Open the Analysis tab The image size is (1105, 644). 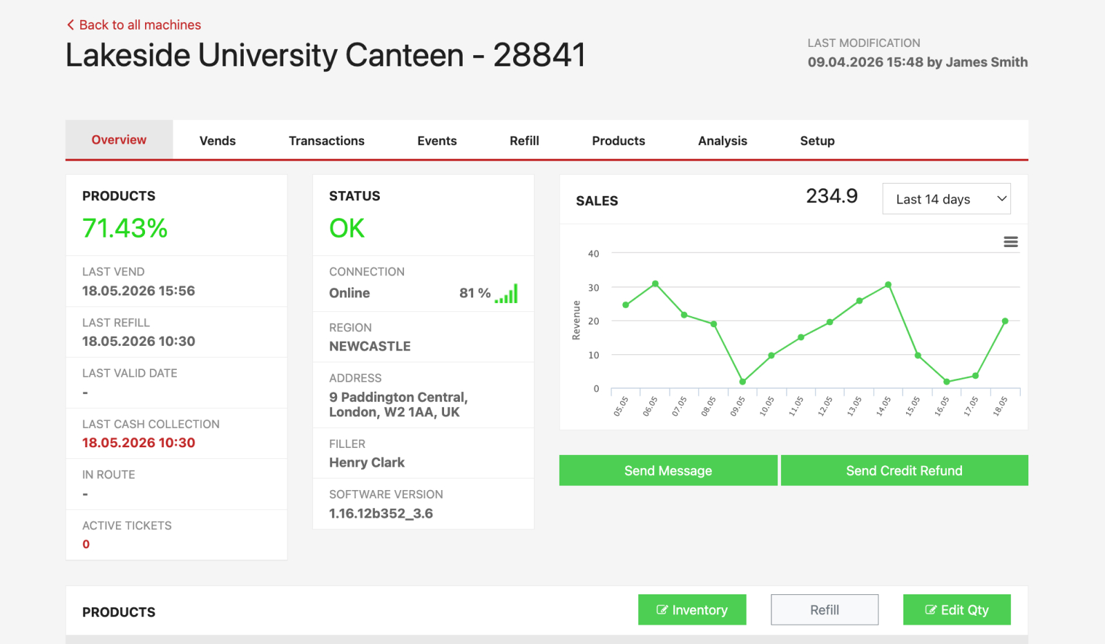tap(722, 141)
